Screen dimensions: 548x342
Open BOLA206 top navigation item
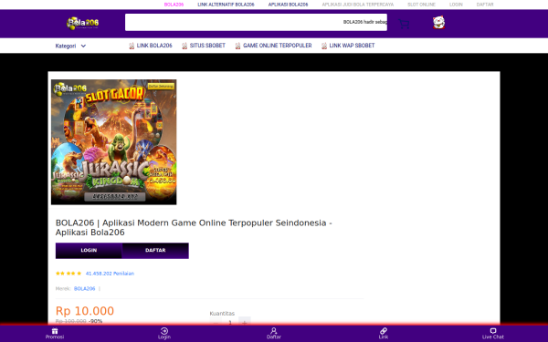(174, 5)
